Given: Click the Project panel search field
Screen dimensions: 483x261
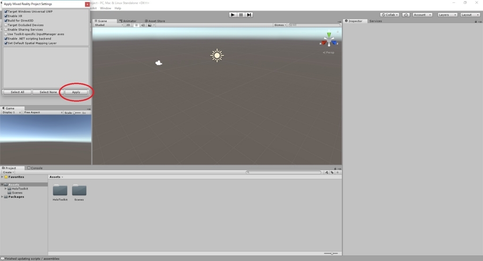Looking at the screenshot, I should [x=283, y=173].
